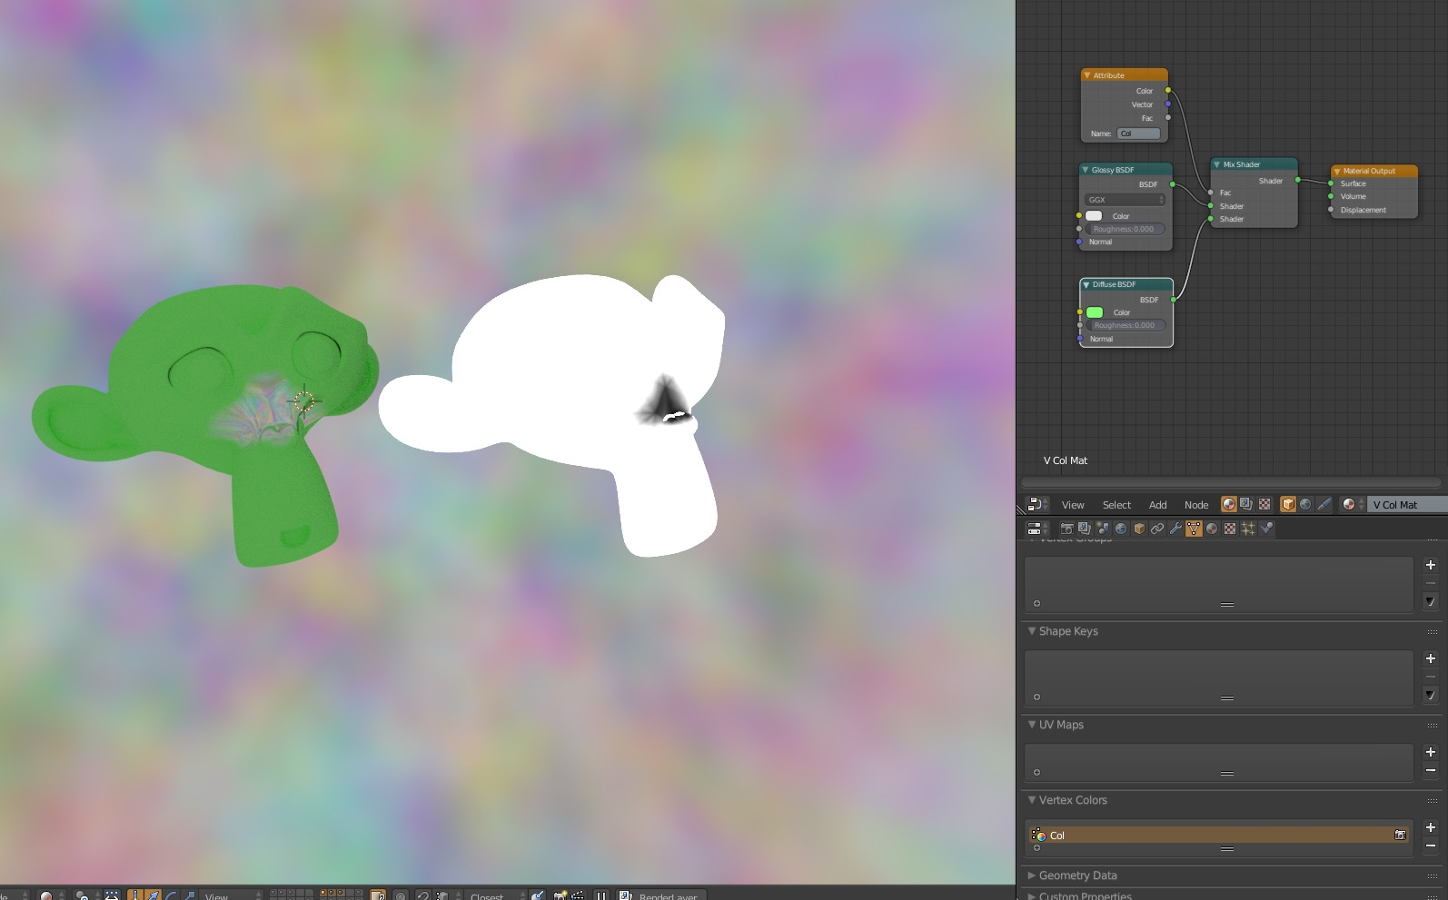This screenshot has height=900, width=1448.
Task: Open the Material properties sphere tab
Action: pos(1212,529)
